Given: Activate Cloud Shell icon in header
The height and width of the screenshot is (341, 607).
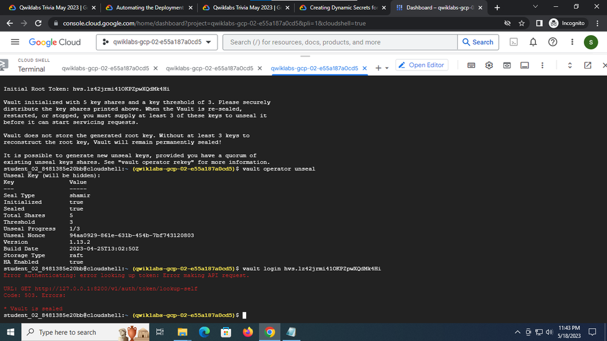Looking at the screenshot, I should coord(513,42).
